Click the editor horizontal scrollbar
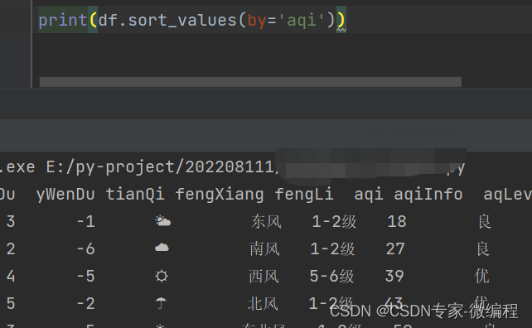The height and width of the screenshot is (328, 532). pyautogui.click(x=250, y=82)
